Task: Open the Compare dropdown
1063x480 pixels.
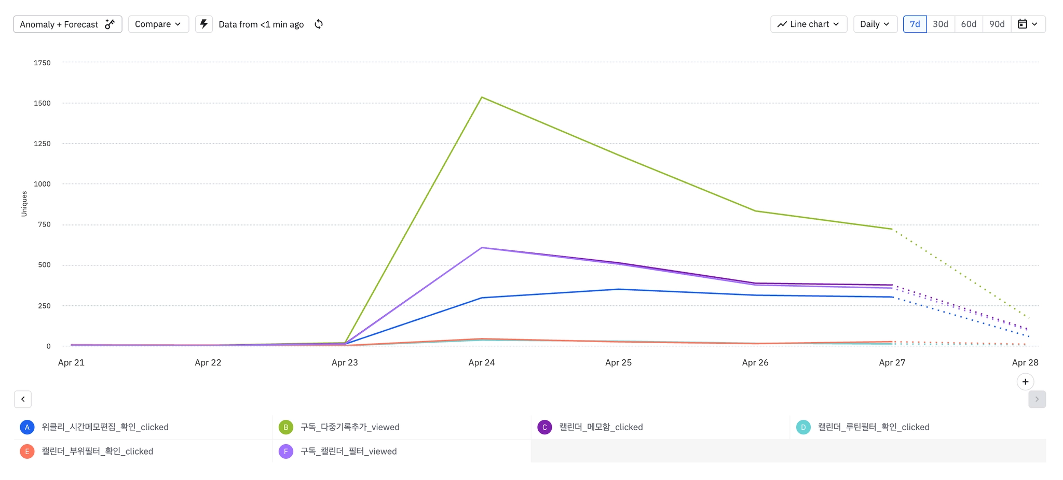Action: pos(158,24)
